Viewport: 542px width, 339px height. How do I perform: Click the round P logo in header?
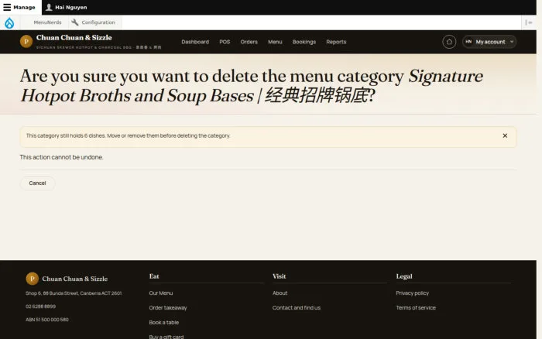(26, 42)
